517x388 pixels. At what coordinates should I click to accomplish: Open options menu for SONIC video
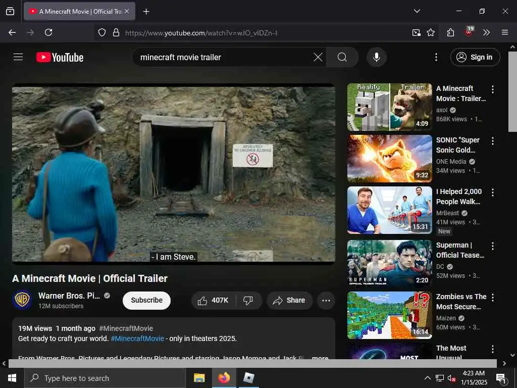(x=492, y=141)
